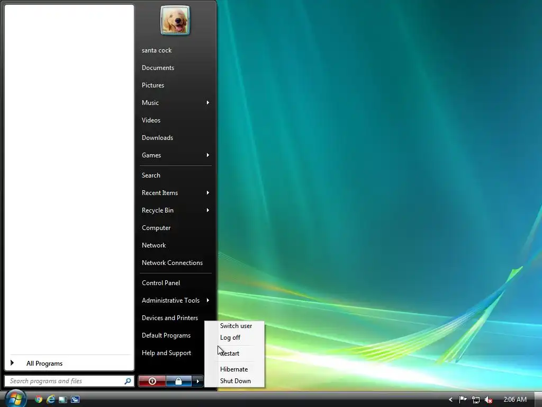Select Switch user from the power menu
The image size is (542, 407).
coord(236,326)
